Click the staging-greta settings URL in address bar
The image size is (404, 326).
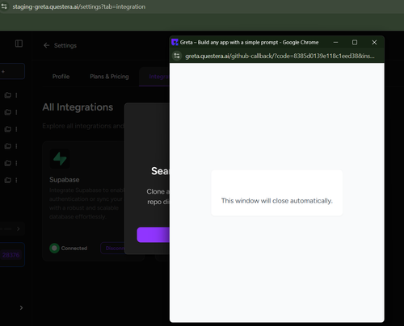click(x=79, y=6)
